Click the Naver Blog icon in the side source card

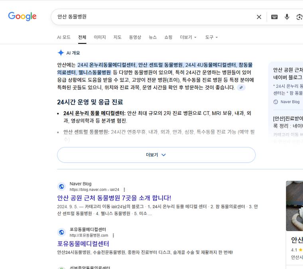tap(276, 102)
